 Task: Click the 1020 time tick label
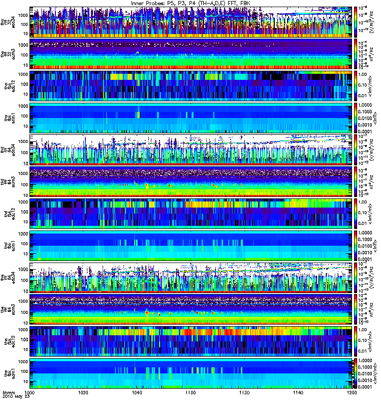click(x=83, y=393)
